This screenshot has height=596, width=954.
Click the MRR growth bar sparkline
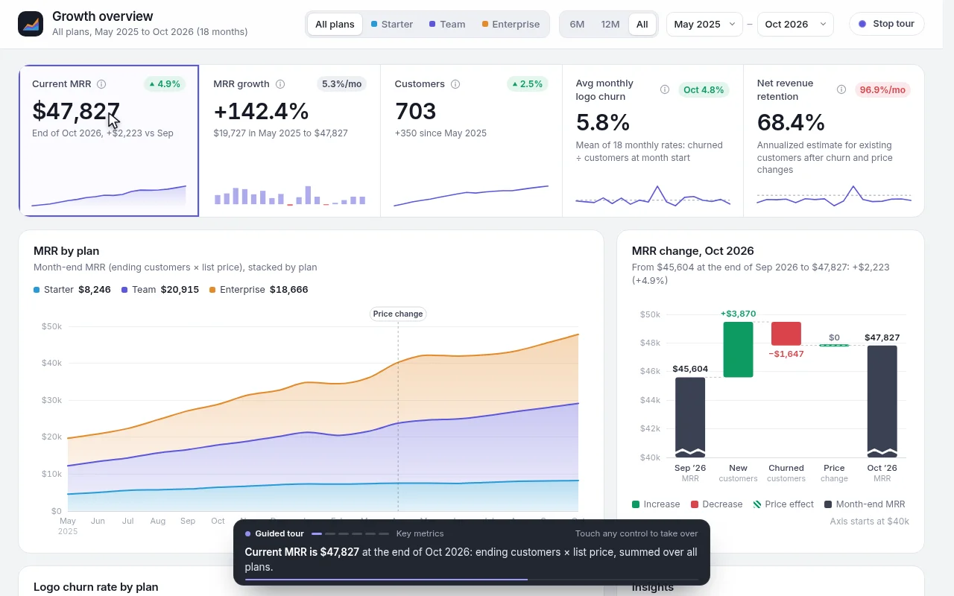[x=290, y=195]
